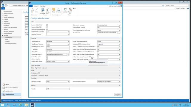Open Info. empresa from the ribbon
191x107 pixels.
(x=43, y=11)
